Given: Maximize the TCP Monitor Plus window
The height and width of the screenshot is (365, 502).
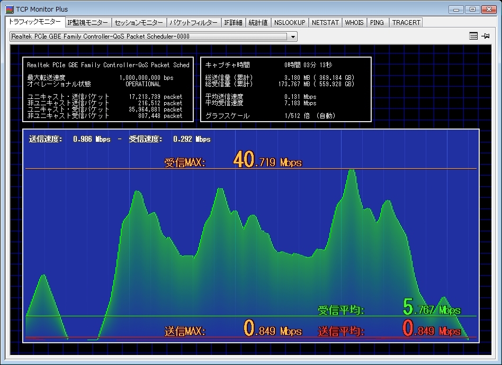Looking at the screenshot, I should (472, 9).
